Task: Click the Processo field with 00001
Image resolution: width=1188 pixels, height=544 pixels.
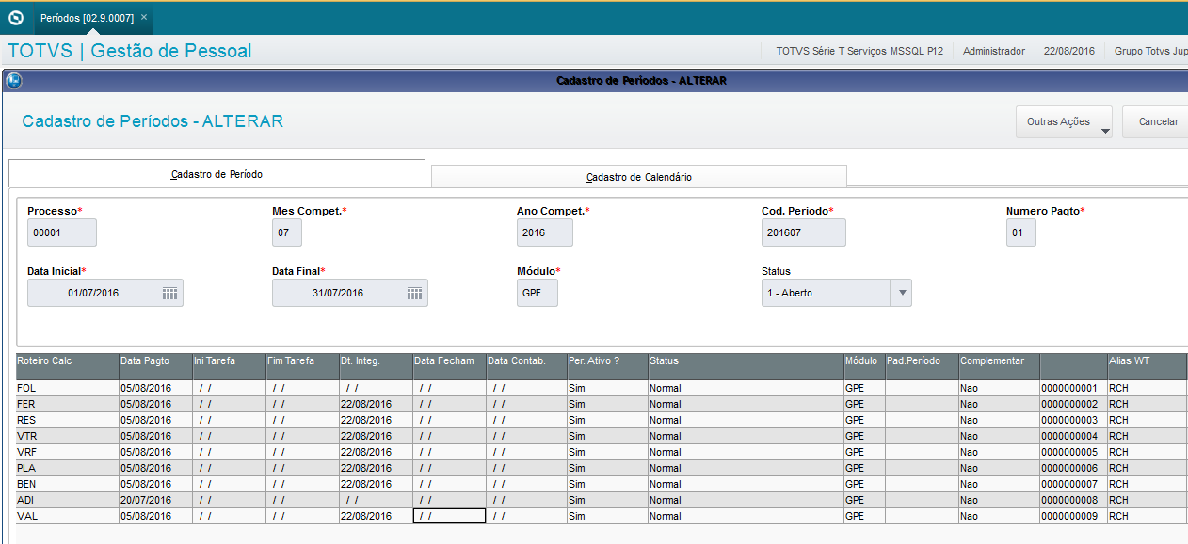Action: pos(62,232)
